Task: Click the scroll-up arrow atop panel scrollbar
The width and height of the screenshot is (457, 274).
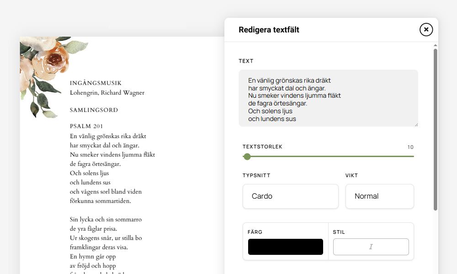Action: (435, 46)
